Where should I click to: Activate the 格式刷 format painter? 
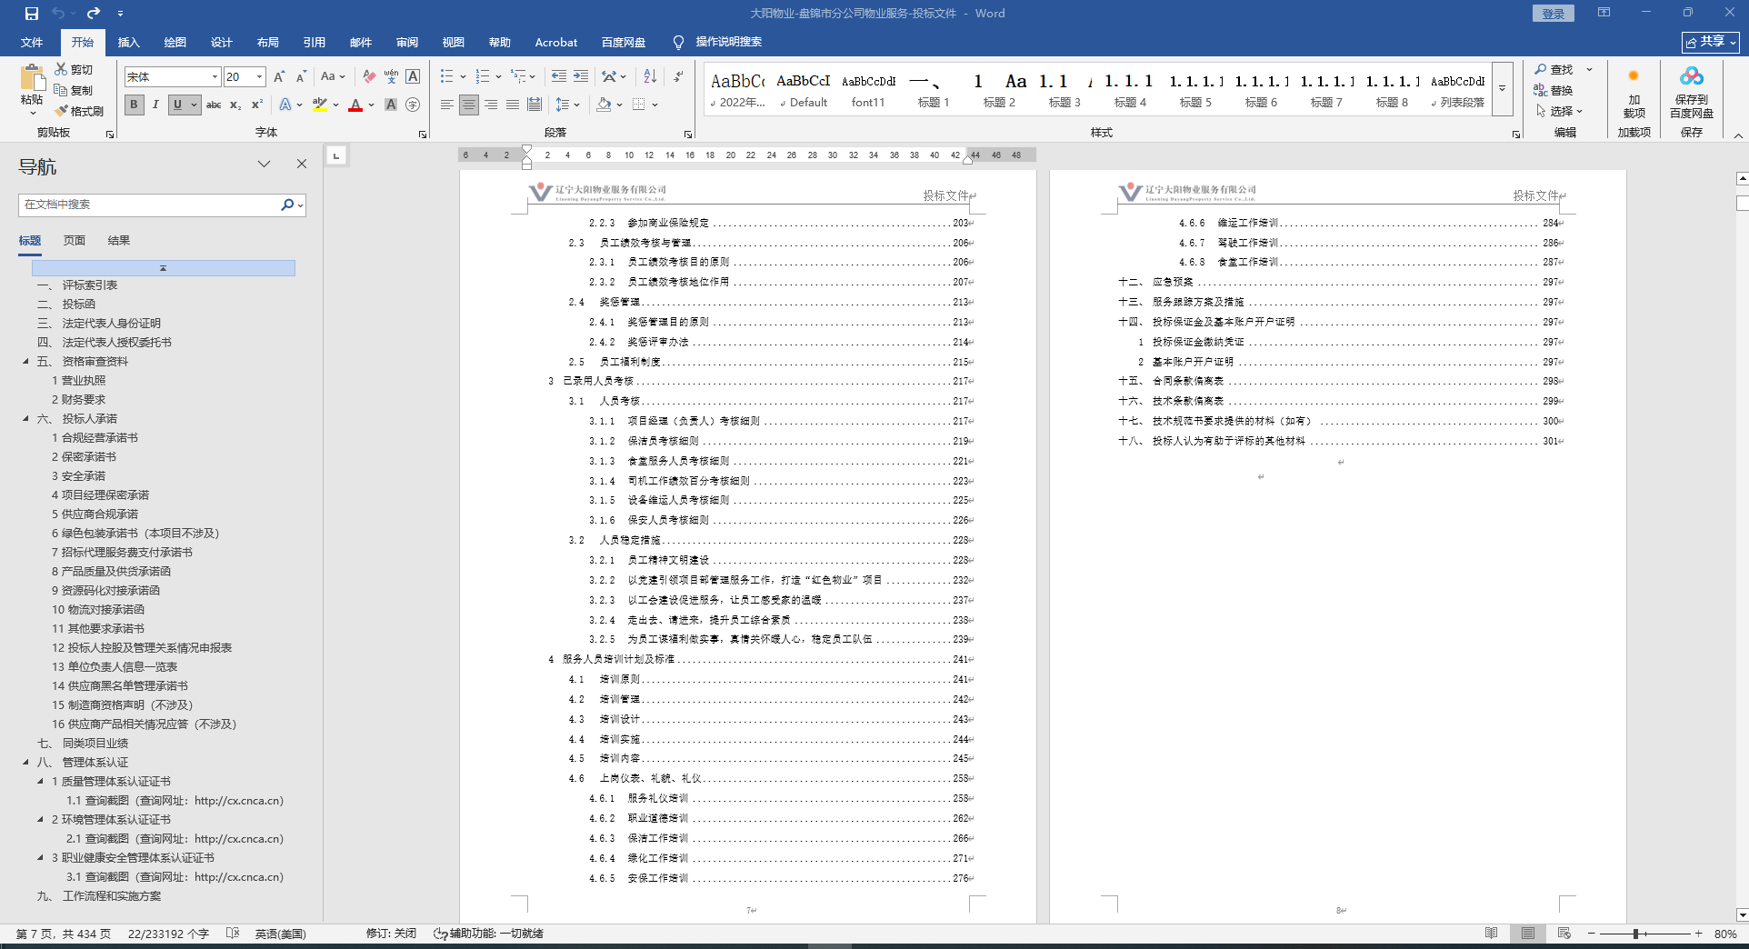79,111
